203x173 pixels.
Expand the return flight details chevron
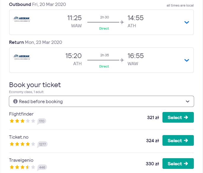(186, 60)
